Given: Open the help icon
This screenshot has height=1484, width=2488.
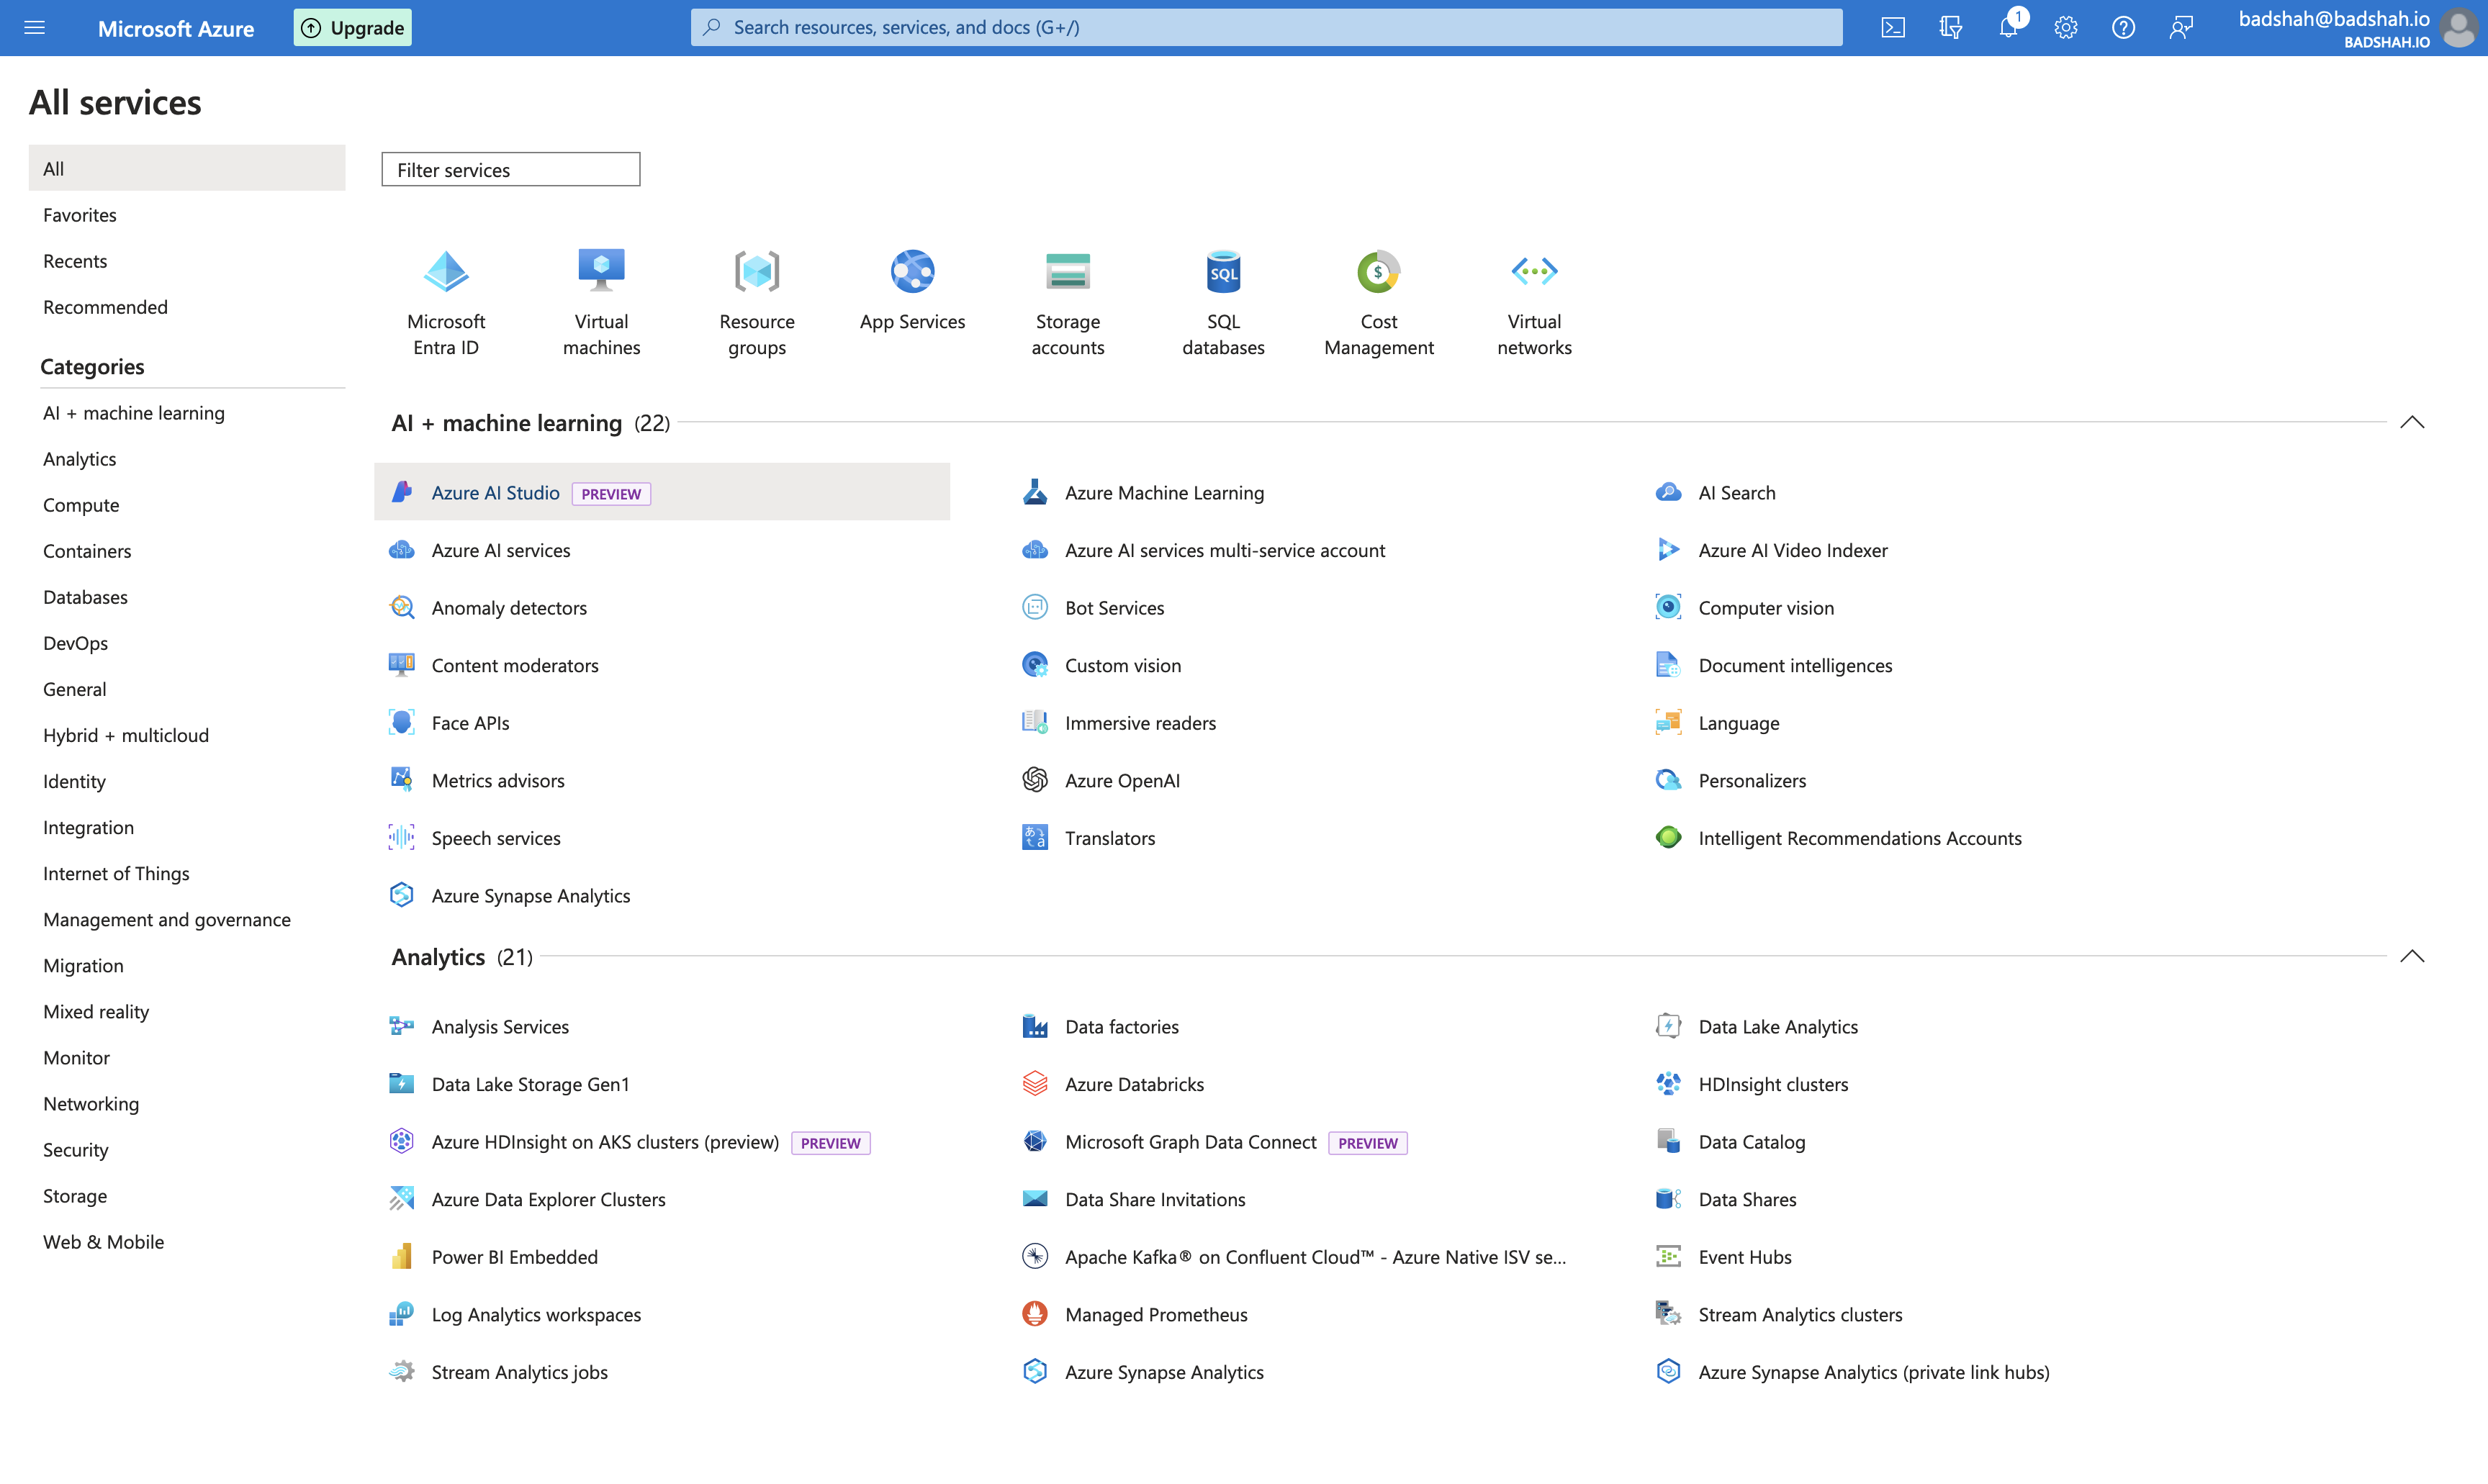Looking at the screenshot, I should [2123, 27].
